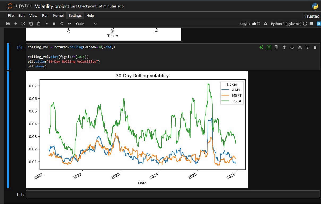Enable the debugger bug icon
This screenshot has width=321, height=204.
click(266, 24)
